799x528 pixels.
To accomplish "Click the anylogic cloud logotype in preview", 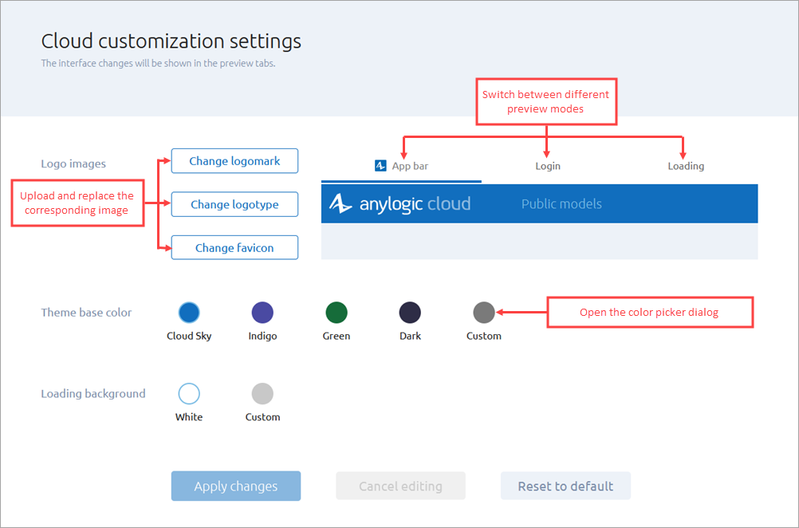I will [x=415, y=204].
